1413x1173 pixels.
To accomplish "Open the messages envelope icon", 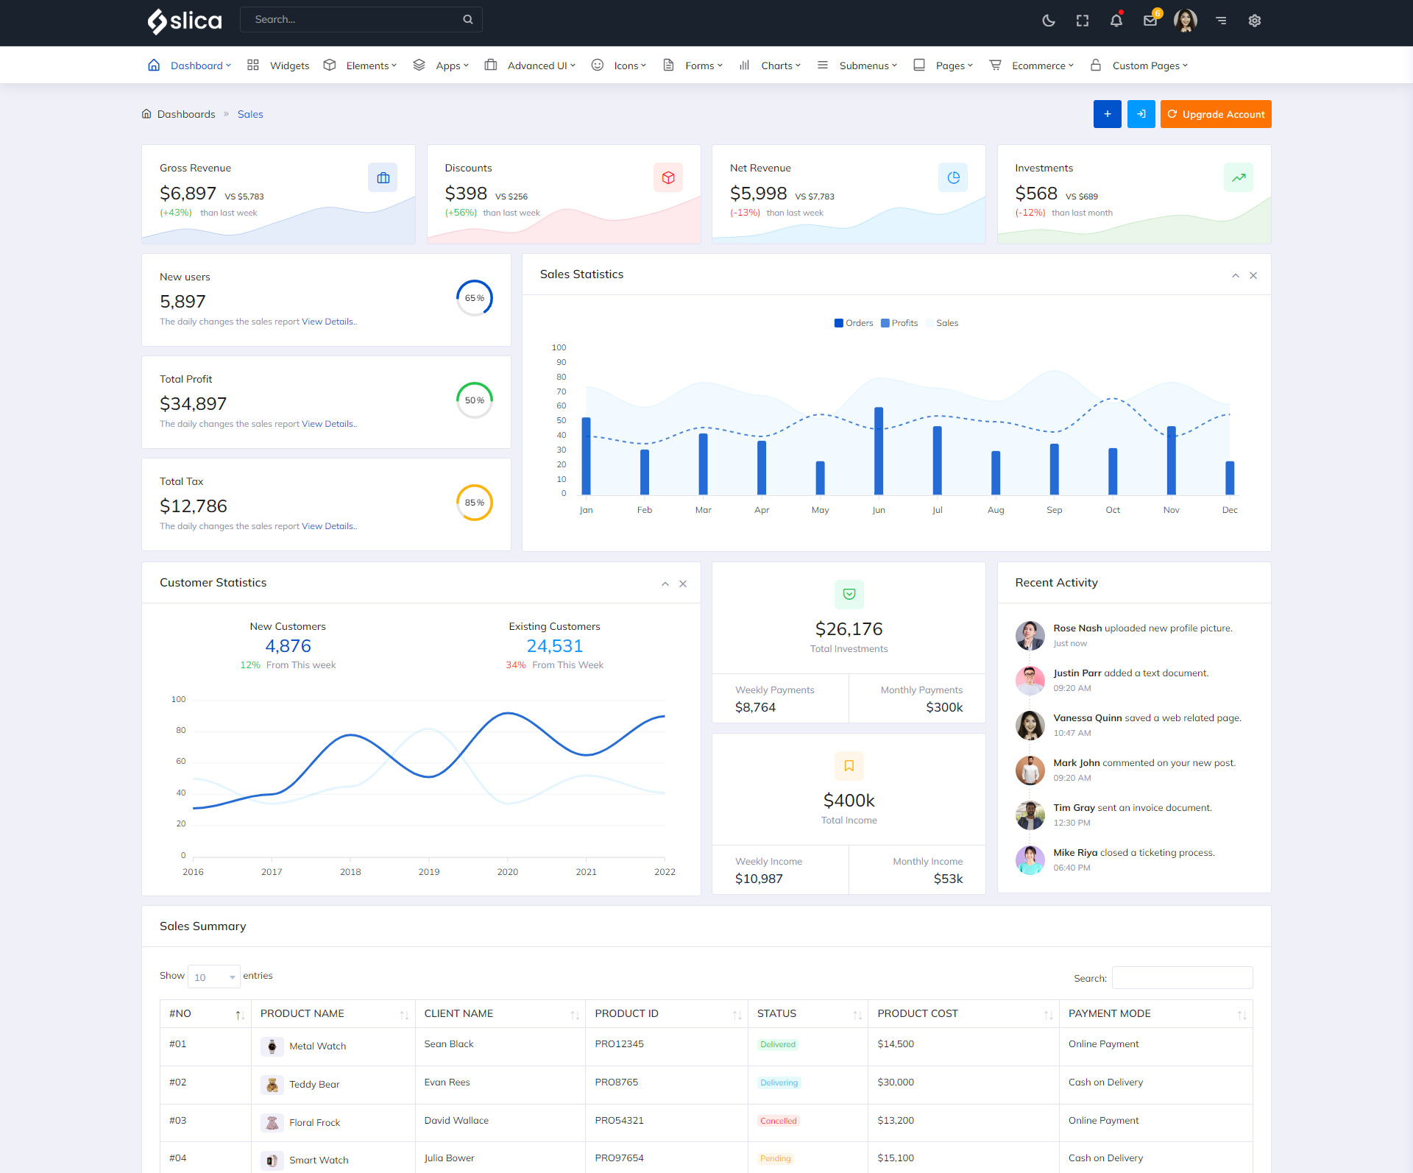I will click(1150, 21).
